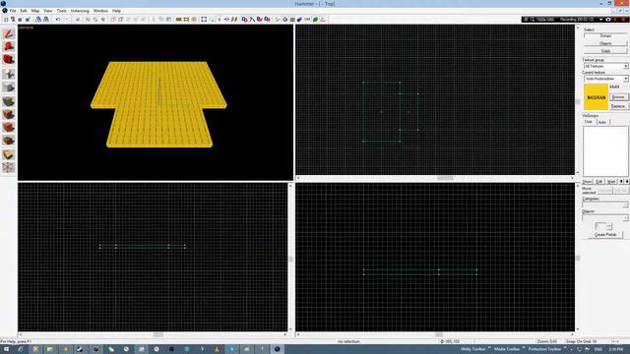Toggle radius culling red target icon

pyautogui.click(x=194, y=20)
